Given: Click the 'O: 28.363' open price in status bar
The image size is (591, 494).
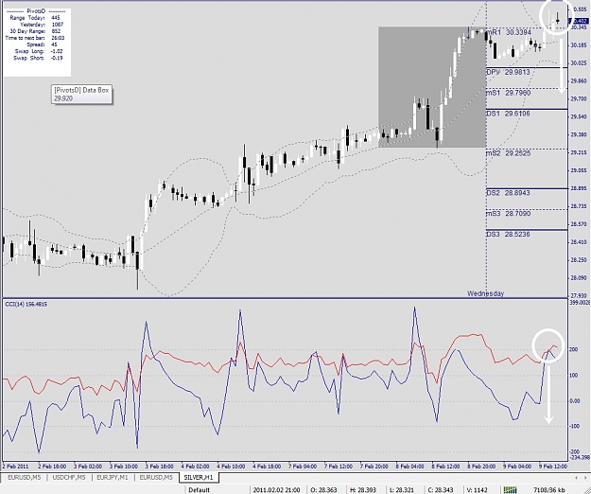Looking at the screenshot, I should [x=323, y=490].
